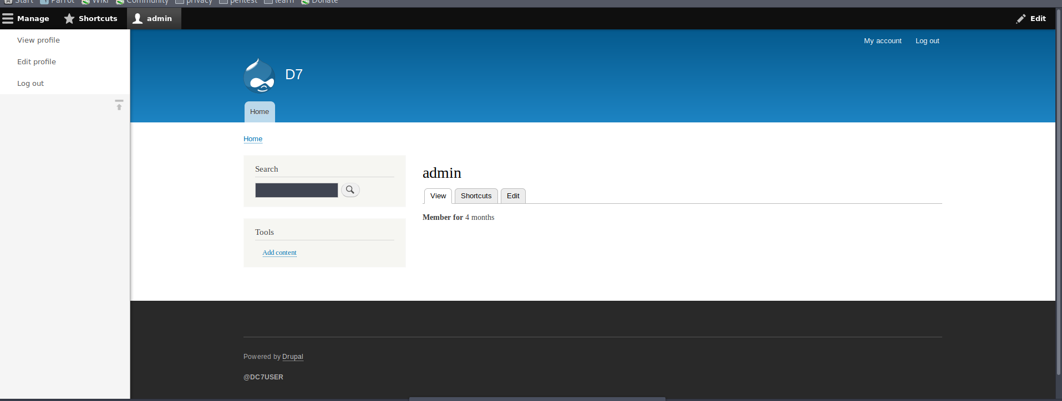The height and width of the screenshot is (401, 1062).
Task: Follow the Home breadcrumb link
Action: [253, 139]
